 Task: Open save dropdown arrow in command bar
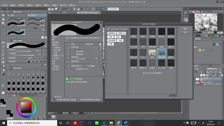(x=59, y=9)
